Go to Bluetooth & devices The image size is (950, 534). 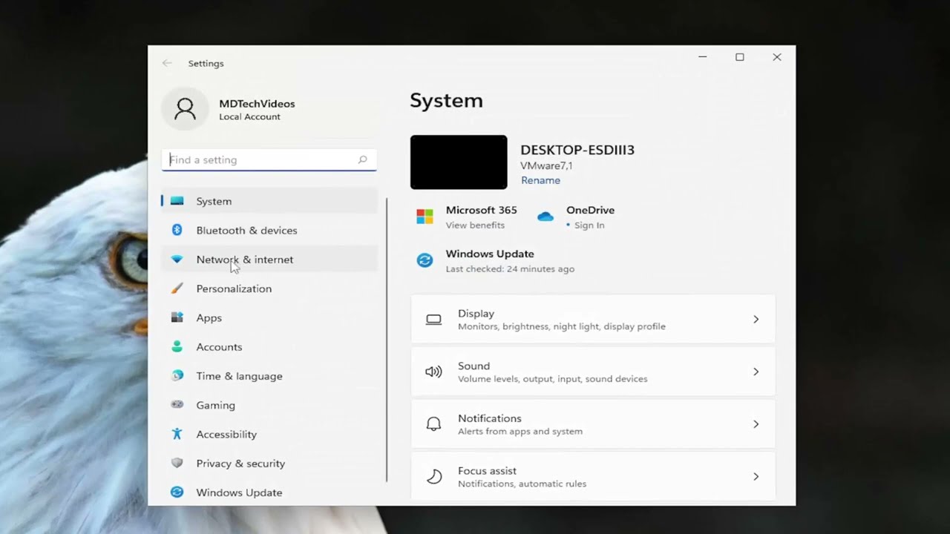click(x=269, y=230)
